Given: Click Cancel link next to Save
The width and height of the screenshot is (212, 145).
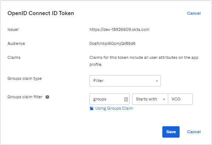Looking at the screenshot, I should coord(194,132).
